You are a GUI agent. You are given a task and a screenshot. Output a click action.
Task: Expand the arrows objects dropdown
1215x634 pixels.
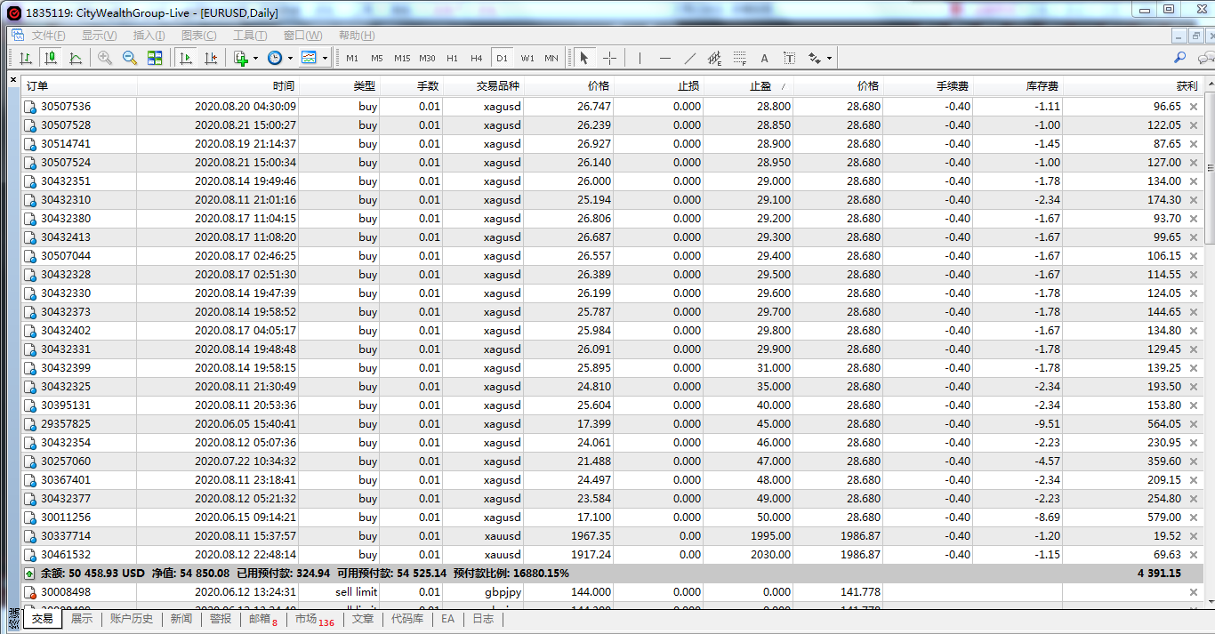click(829, 58)
